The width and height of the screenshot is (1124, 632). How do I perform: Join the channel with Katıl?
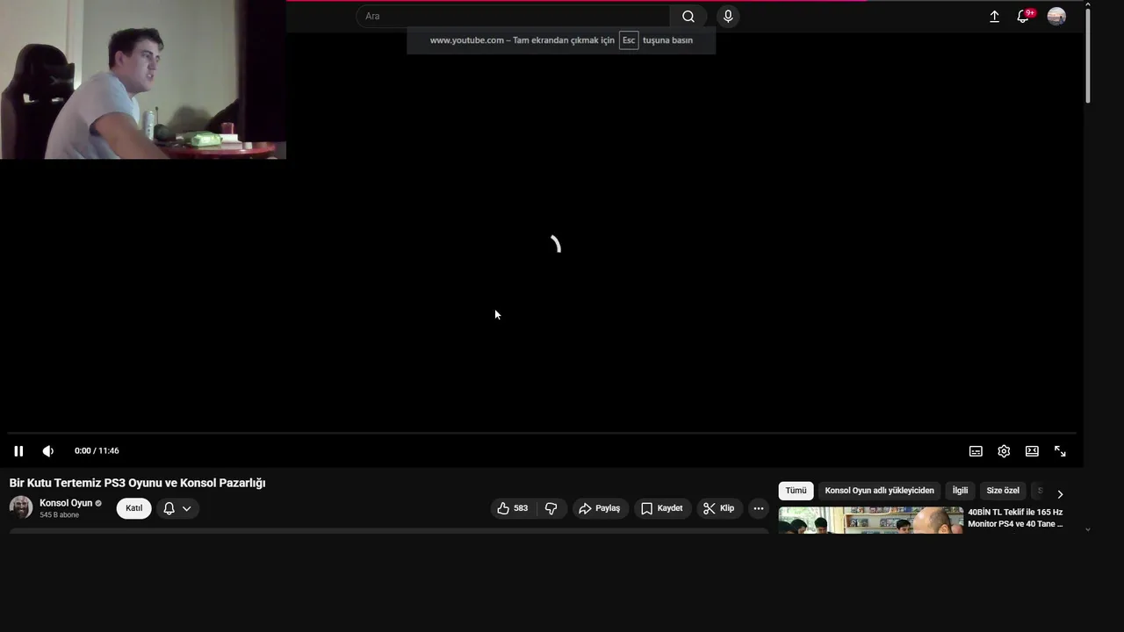pyautogui.click(x=133, y=508)
